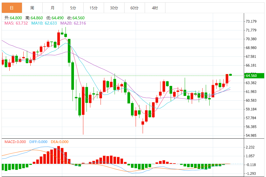
Task: Click the -1.293 MACD axis label
Action: coord(251,173)
